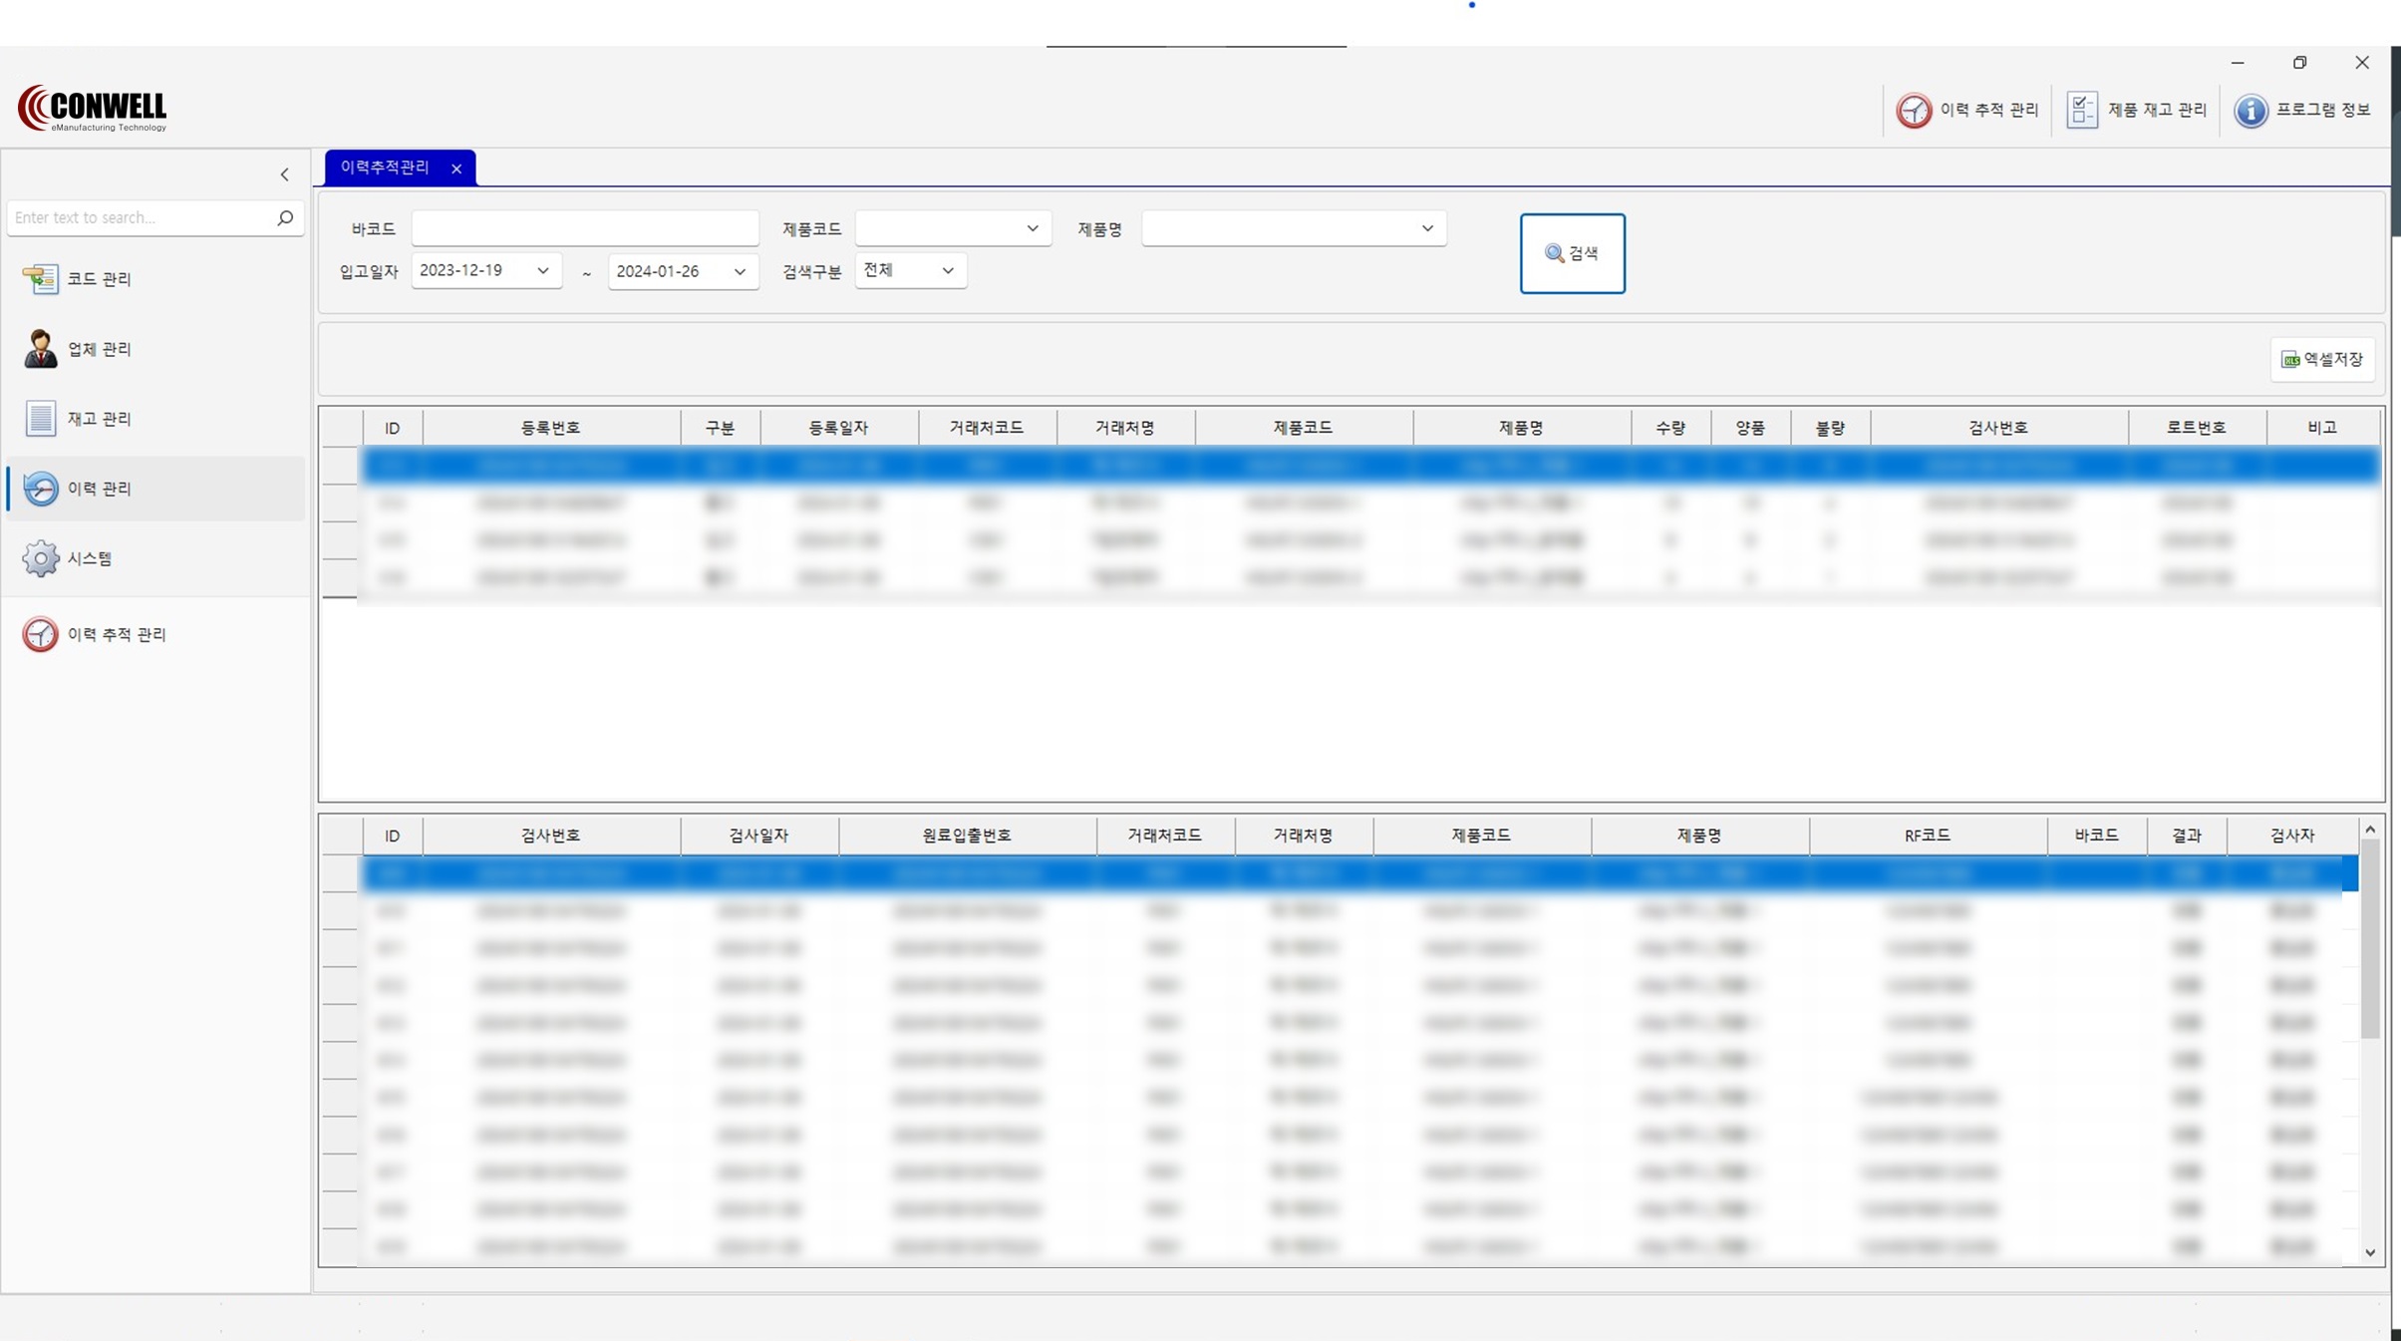The height and width of the screenshot is (1341, 2401).
Task: Select the 재고 관리 sidebar icon
Action: [40, 419]
